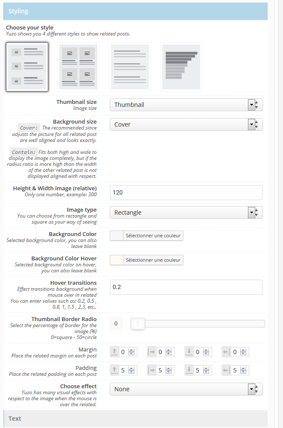Screen dimensions: 283x428
Task: Open the Thumbnail size dropdown
Action: pyautogui.click(x=186, y=105)
